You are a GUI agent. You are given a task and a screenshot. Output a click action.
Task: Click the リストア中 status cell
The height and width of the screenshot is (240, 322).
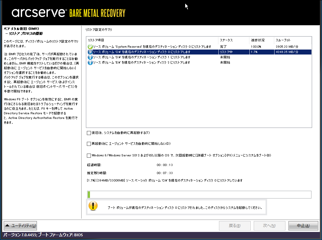point(226,52)
